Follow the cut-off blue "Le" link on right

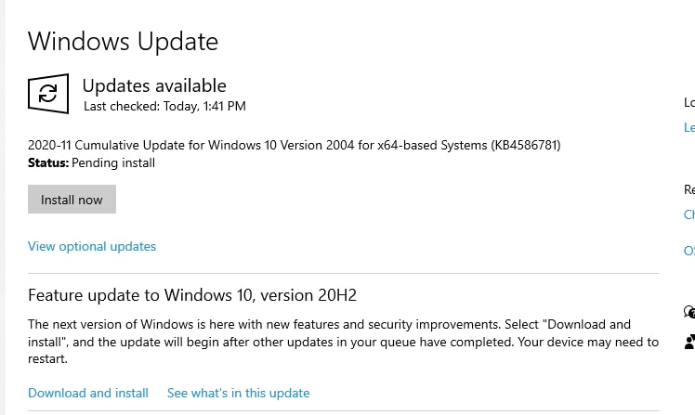689,127
